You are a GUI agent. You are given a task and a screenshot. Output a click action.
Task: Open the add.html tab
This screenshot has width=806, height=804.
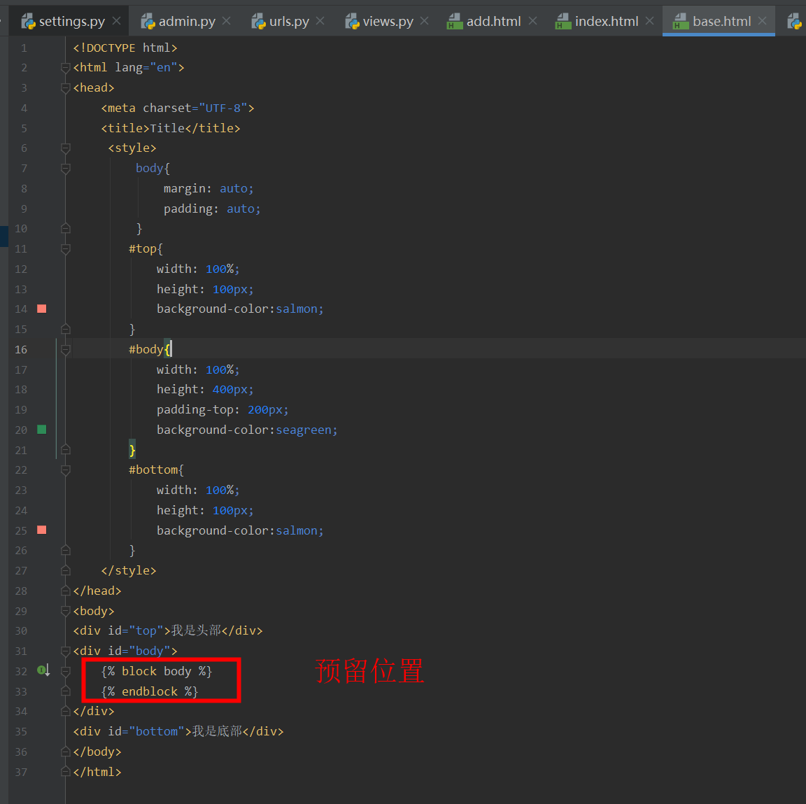click(493, 21)
